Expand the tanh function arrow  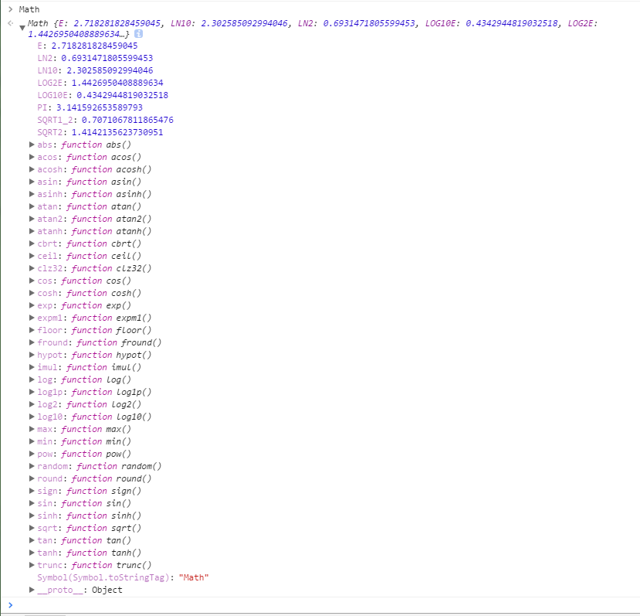pyautogui.click(x=32, y=553)
